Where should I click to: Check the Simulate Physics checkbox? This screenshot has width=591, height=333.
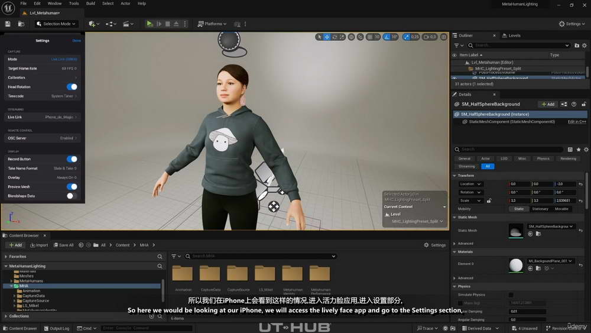tap(511, 295)
